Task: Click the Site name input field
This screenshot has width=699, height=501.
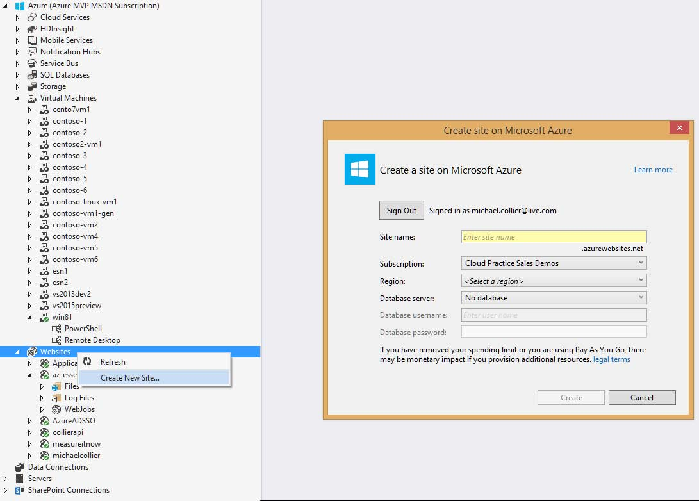Action: 554,237
